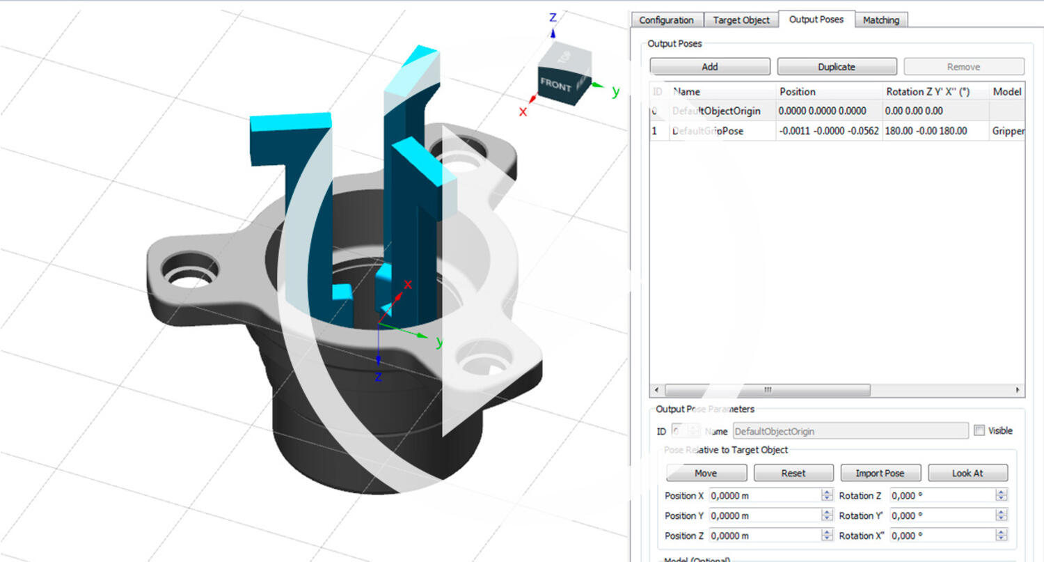The width and height of the screenshot is (1044, 562).
Task: Open the Configuration tab
Action: [x=666, y=20]
